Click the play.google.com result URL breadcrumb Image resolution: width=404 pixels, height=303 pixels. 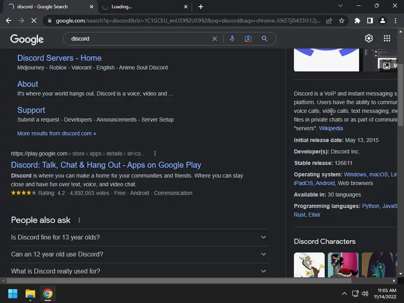[x=78, y=153]
